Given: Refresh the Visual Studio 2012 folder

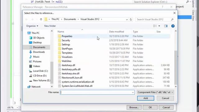Looking at the screenshot, I should click(131, 19).
